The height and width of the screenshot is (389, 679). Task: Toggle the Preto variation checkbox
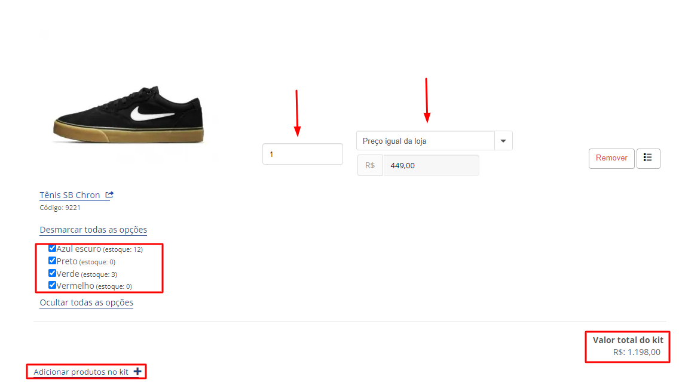[x=52, y=261]
